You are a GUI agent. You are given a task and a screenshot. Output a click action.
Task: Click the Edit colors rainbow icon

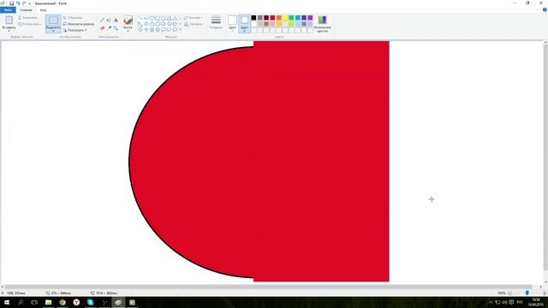pos(322,20)
